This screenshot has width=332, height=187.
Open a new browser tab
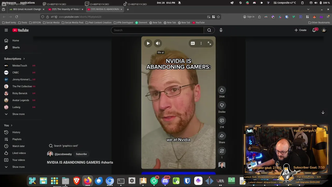click(x=128, y=9)
